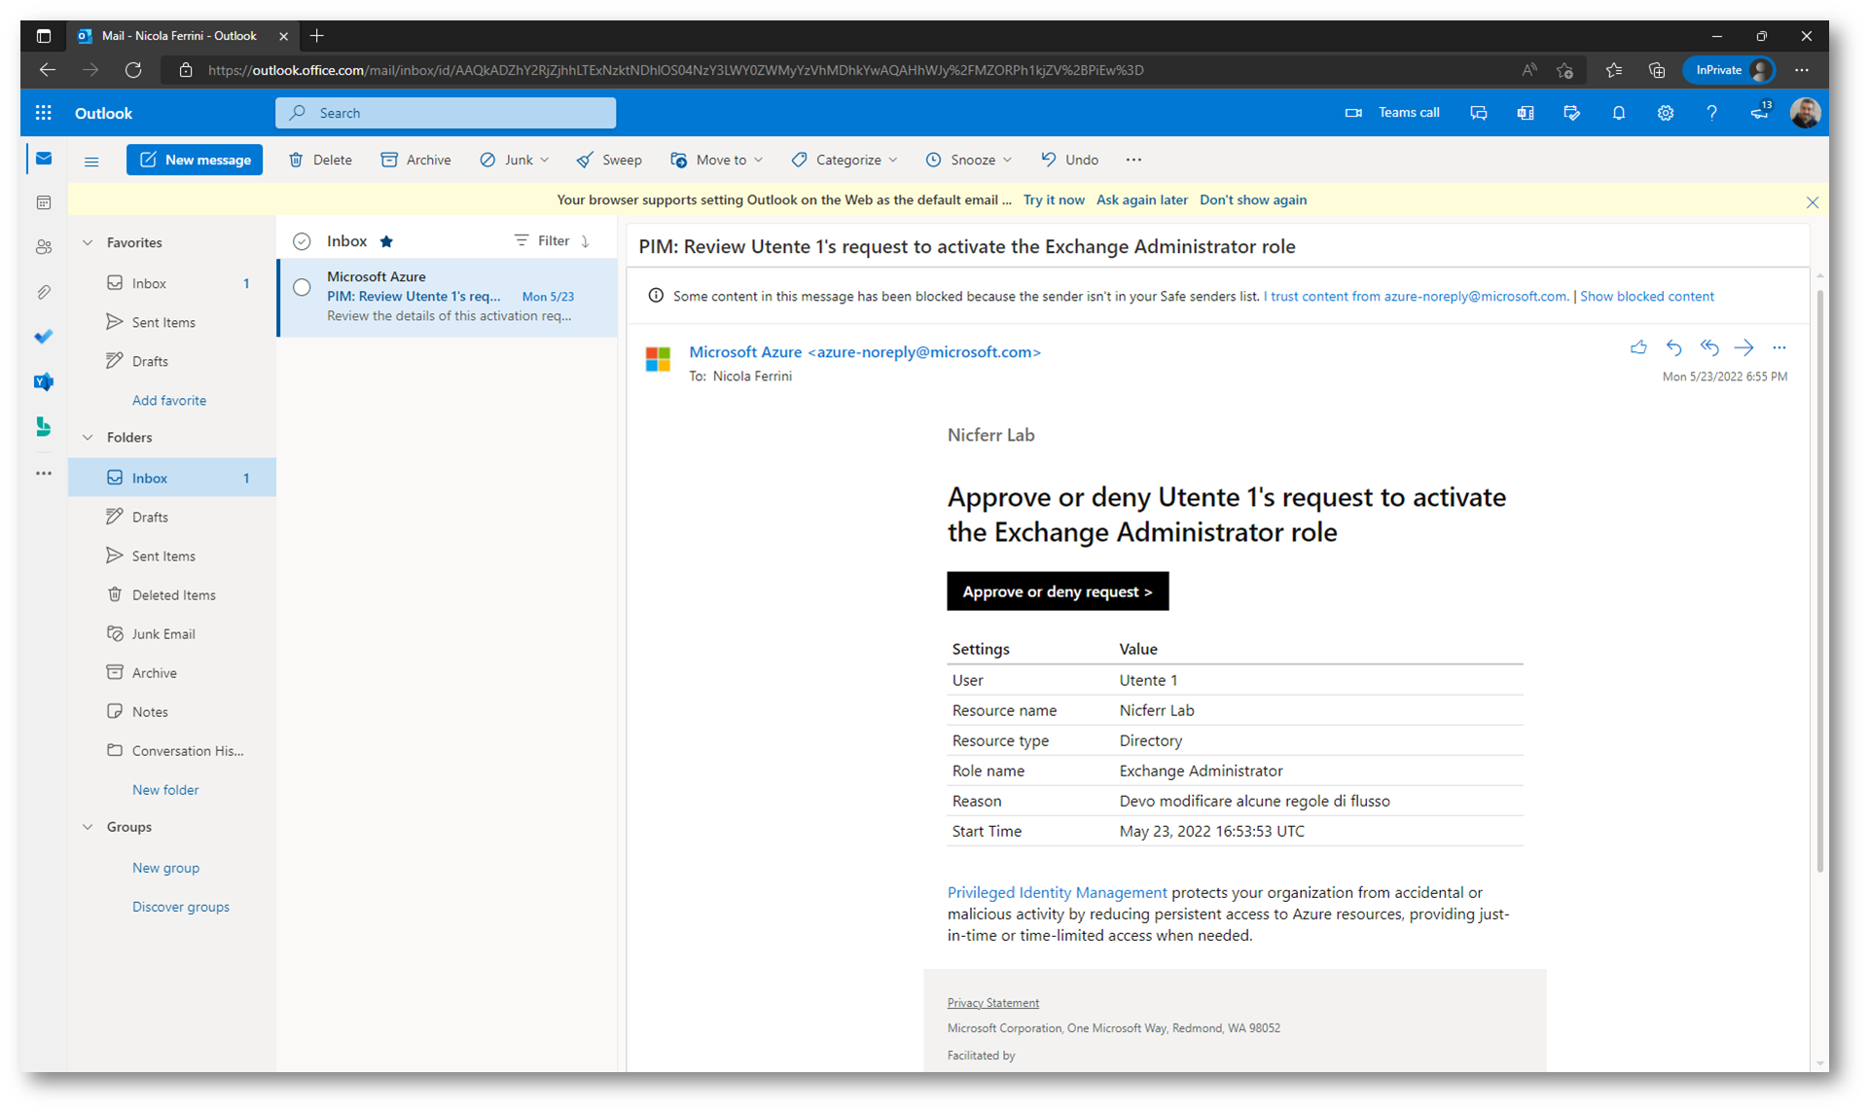Reload the page in browser
This screenshot has width=1870, height=1113.
133,70
